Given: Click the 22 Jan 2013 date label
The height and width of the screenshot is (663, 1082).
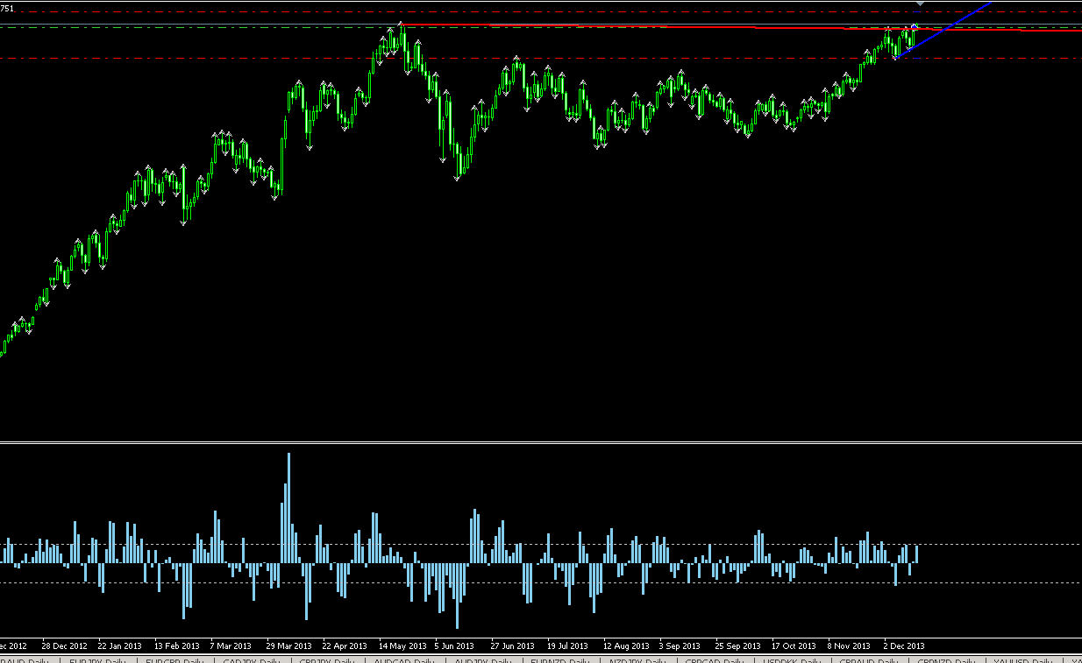Looking at the screenshot, I should (x=120, y=646).
